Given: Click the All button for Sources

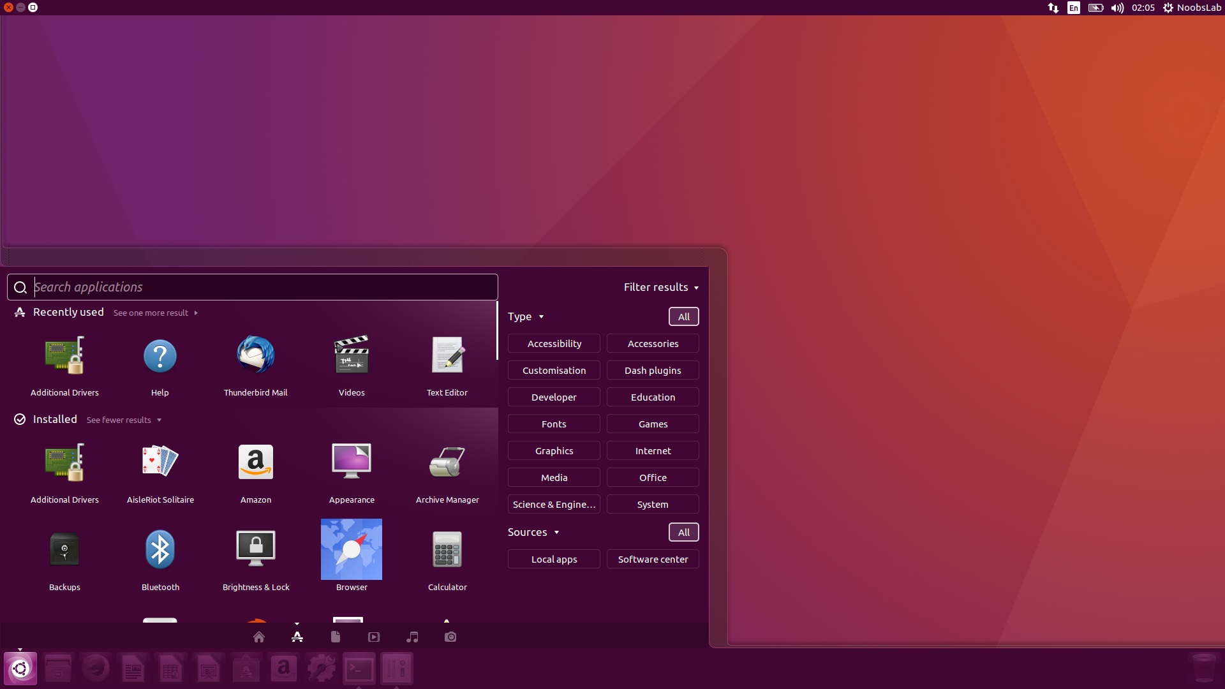Looking at the screenshot, I should (x=683, y=533).
